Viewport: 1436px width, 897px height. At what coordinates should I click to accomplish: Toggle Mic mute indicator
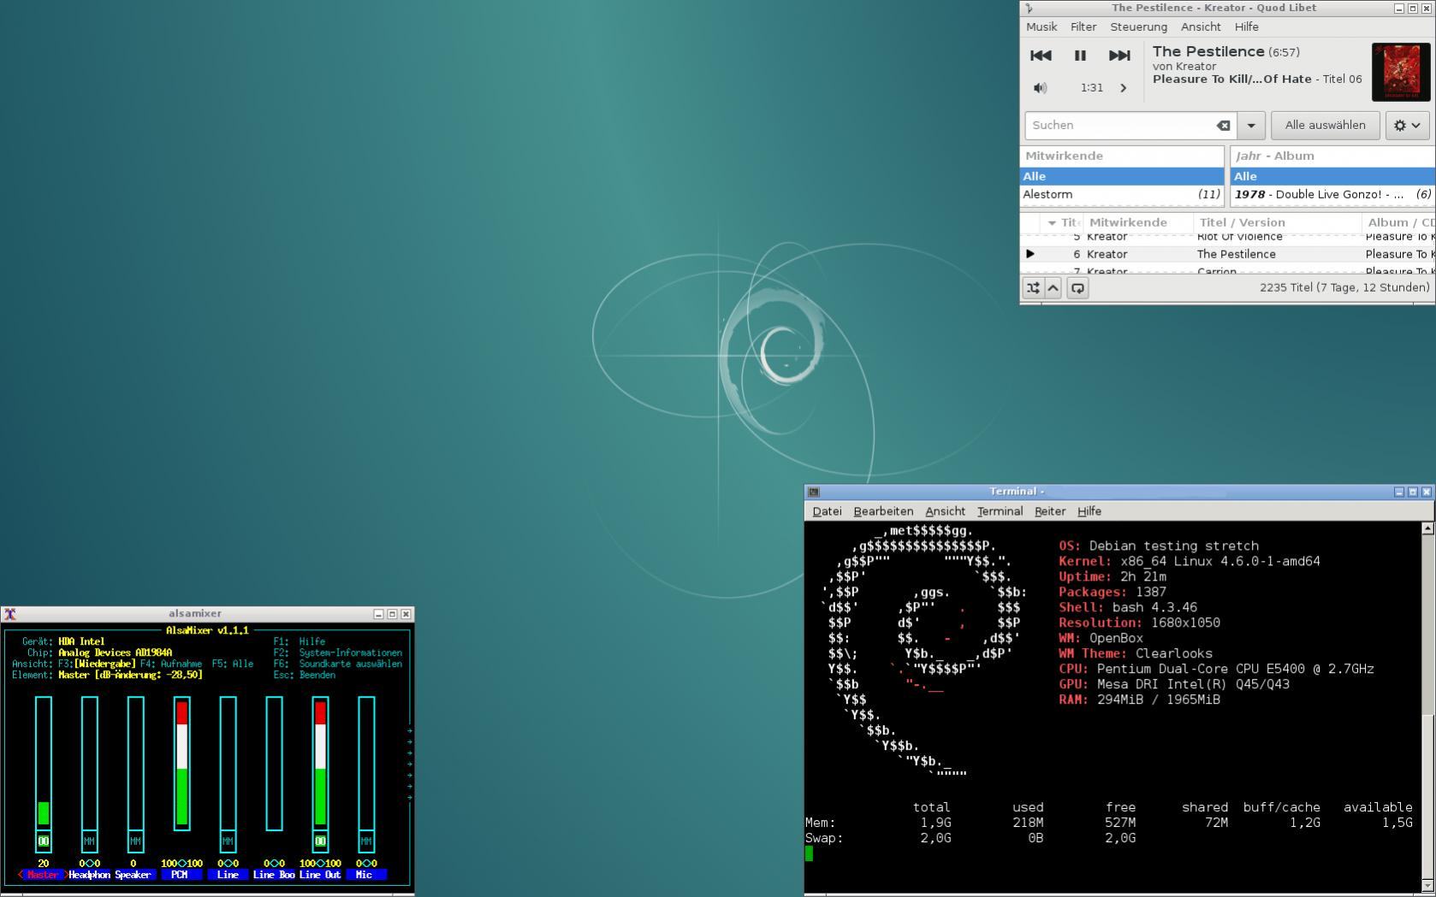(366, 841)
